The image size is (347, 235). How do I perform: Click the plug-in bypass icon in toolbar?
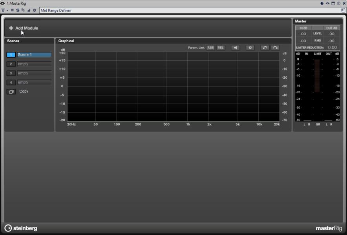3,11
